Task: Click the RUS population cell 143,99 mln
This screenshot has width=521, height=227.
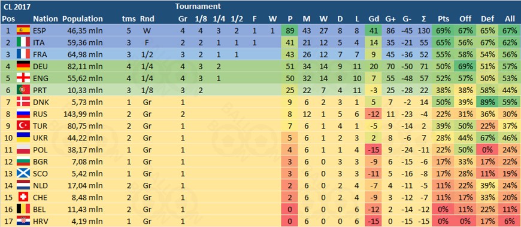Action: tap(83, 114)
